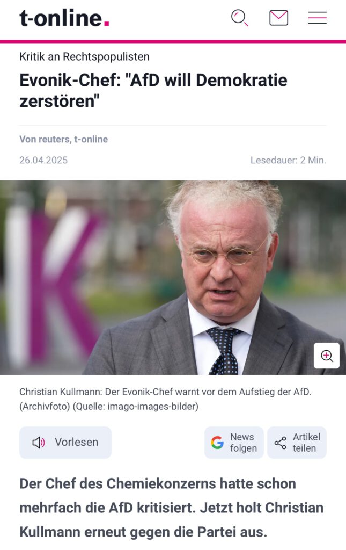Select the Artikel teilen label
The width and height of the screenshot is (346, 550).
coord(306,443)
